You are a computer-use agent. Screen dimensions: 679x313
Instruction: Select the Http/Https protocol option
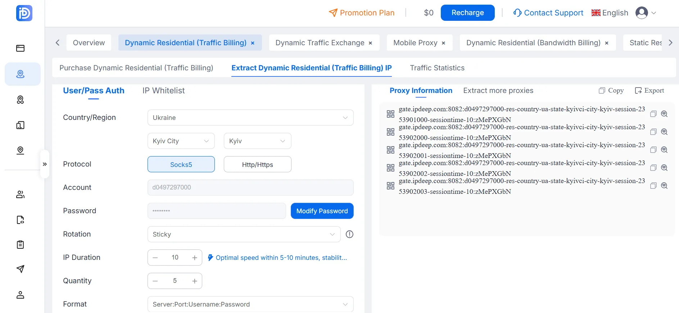pyautogui.click(x=257, y=164)
